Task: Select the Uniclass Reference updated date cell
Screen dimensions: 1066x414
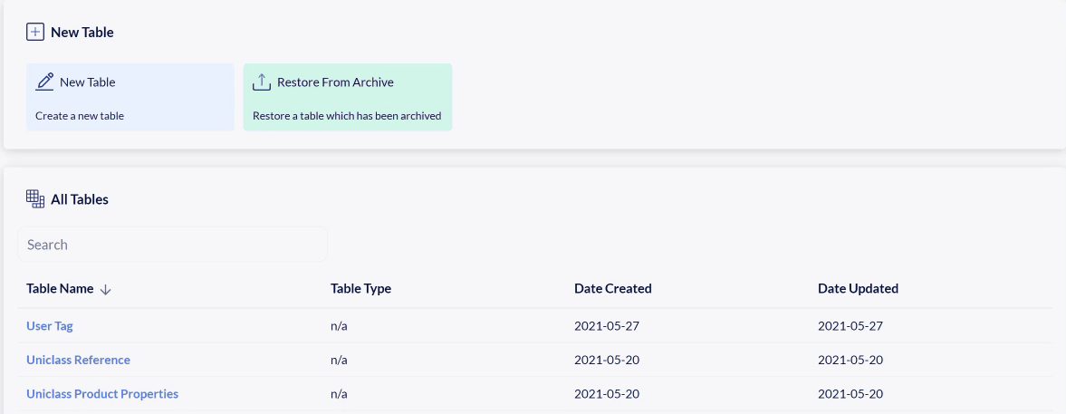Action: tap(850, 360)
